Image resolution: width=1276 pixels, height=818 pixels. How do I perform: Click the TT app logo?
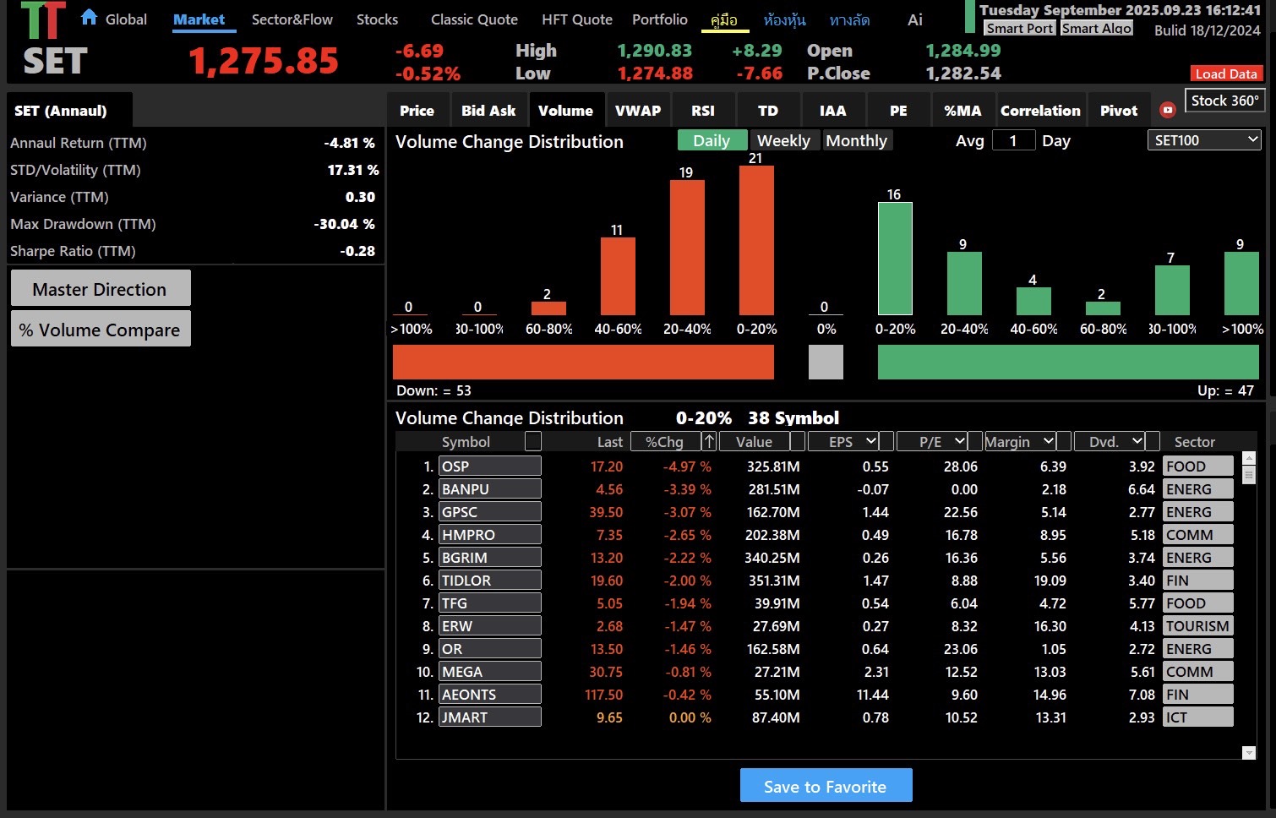pyautogui.click(x=43, y=21)
